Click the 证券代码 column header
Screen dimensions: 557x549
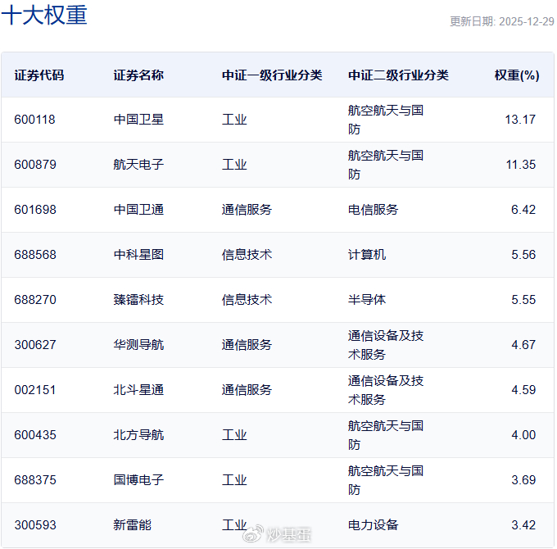coord(39,75)
